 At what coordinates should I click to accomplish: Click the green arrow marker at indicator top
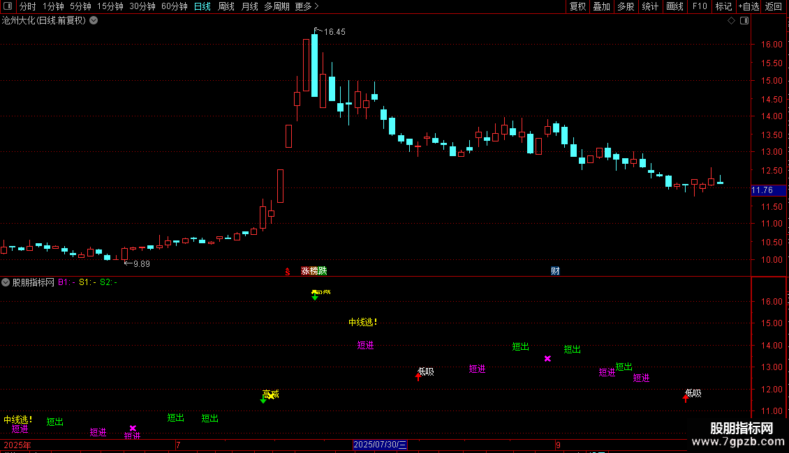(x=315, y=297)
